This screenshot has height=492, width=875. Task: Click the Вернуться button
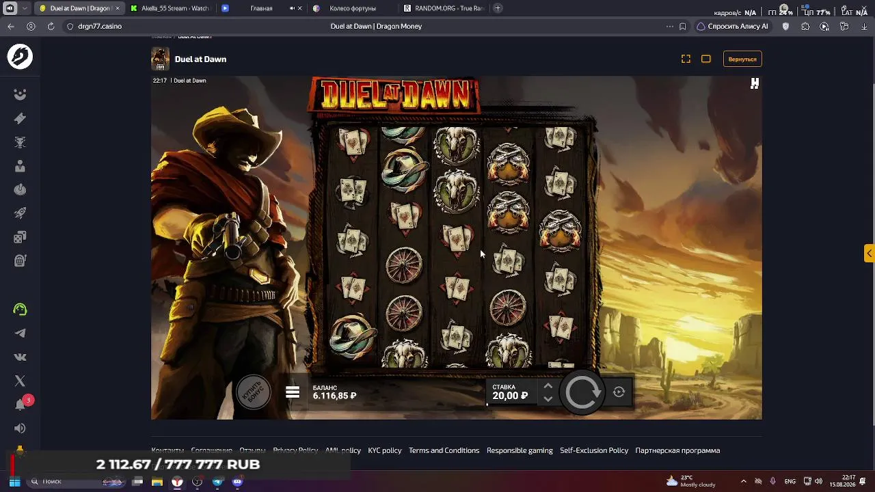(742, 59)
